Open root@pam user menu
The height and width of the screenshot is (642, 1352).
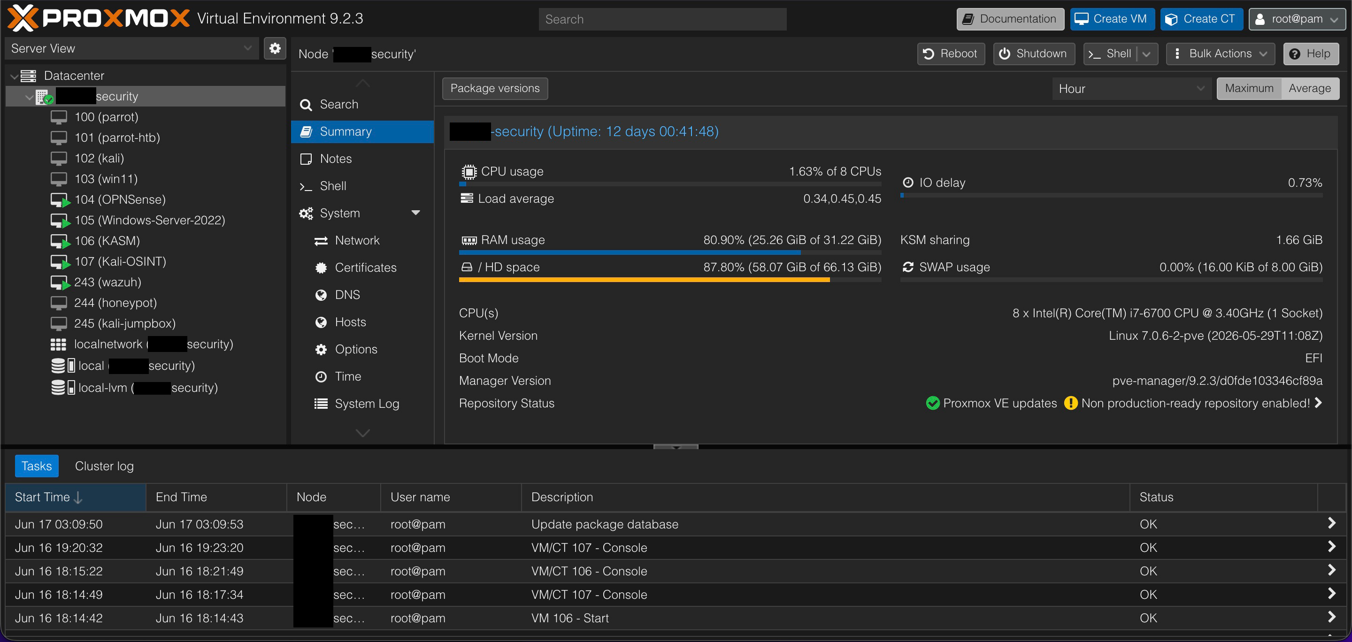pyautogui.click(x=1297, y=19)
